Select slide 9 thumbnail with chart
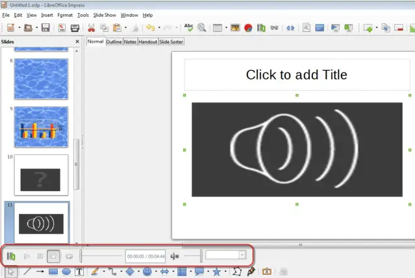 pos(41,127)
